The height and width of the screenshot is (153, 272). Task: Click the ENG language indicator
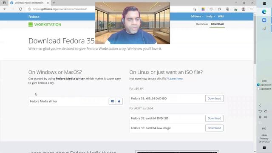pyautogui.click(x=264, y=128)
